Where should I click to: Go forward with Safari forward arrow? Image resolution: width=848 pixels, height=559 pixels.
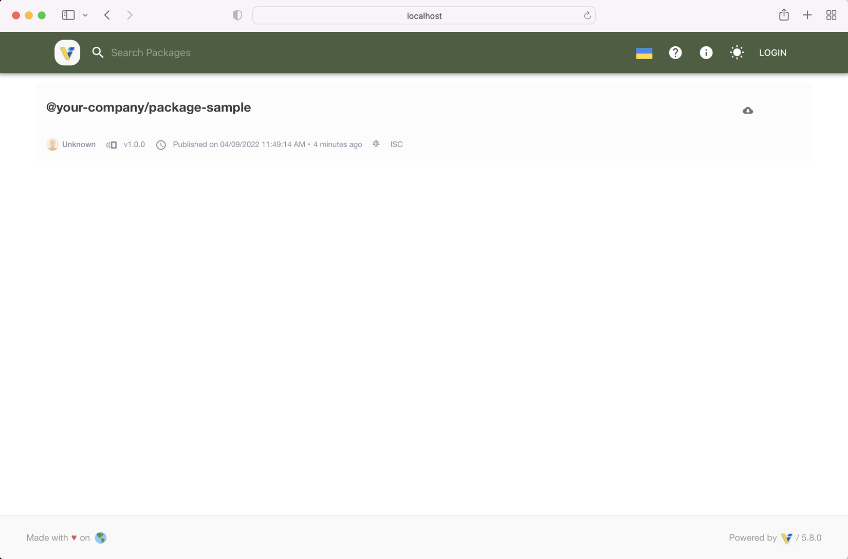[x=130, y=15]
